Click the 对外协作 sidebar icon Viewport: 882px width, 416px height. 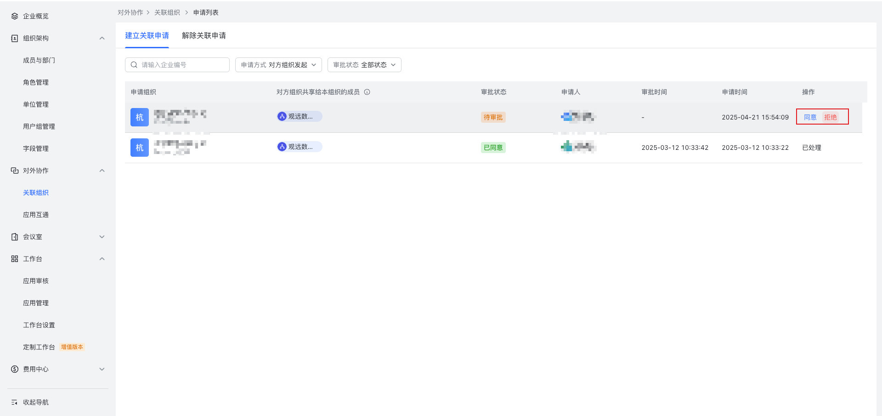pos(15,171)
